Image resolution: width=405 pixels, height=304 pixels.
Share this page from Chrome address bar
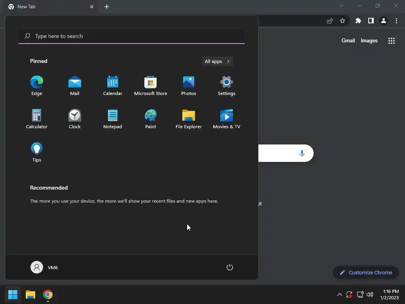(330, 21)
